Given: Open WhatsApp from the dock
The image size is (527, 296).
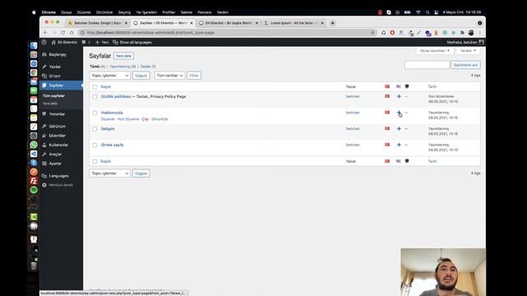Looking at the screenshot, I should [x=34, y=145].
